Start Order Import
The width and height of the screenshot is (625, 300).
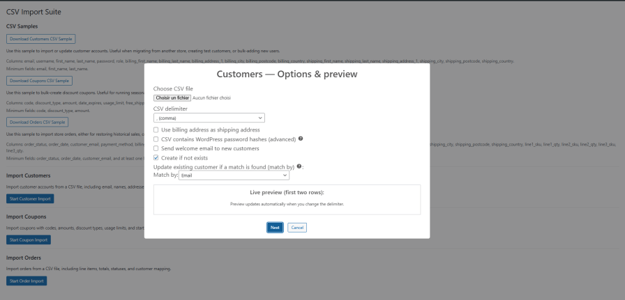27,281
